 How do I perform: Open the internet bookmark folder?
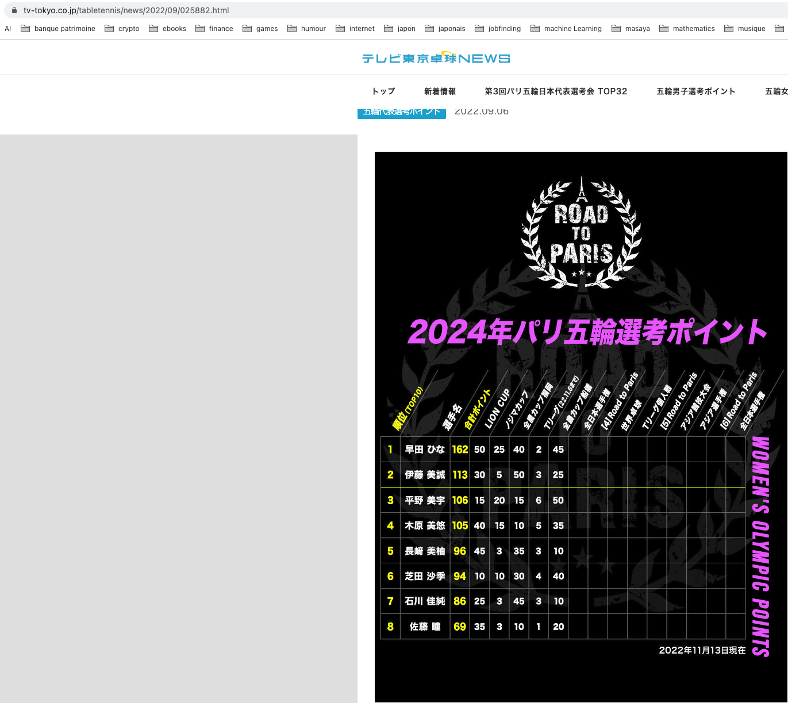coord(355,29)
